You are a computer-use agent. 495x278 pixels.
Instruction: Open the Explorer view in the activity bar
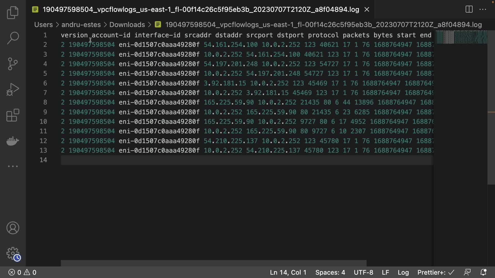(13, 12)
